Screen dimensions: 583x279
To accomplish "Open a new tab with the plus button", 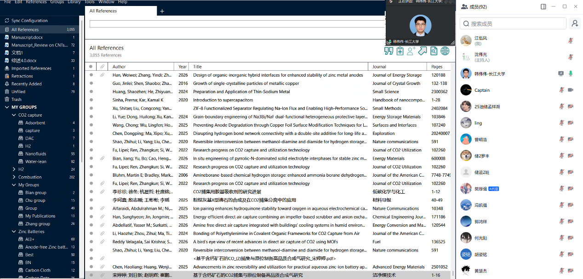I will (162, 11).
